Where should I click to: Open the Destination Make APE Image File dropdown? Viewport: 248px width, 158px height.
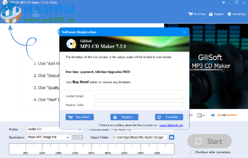(x=49, y=138)
